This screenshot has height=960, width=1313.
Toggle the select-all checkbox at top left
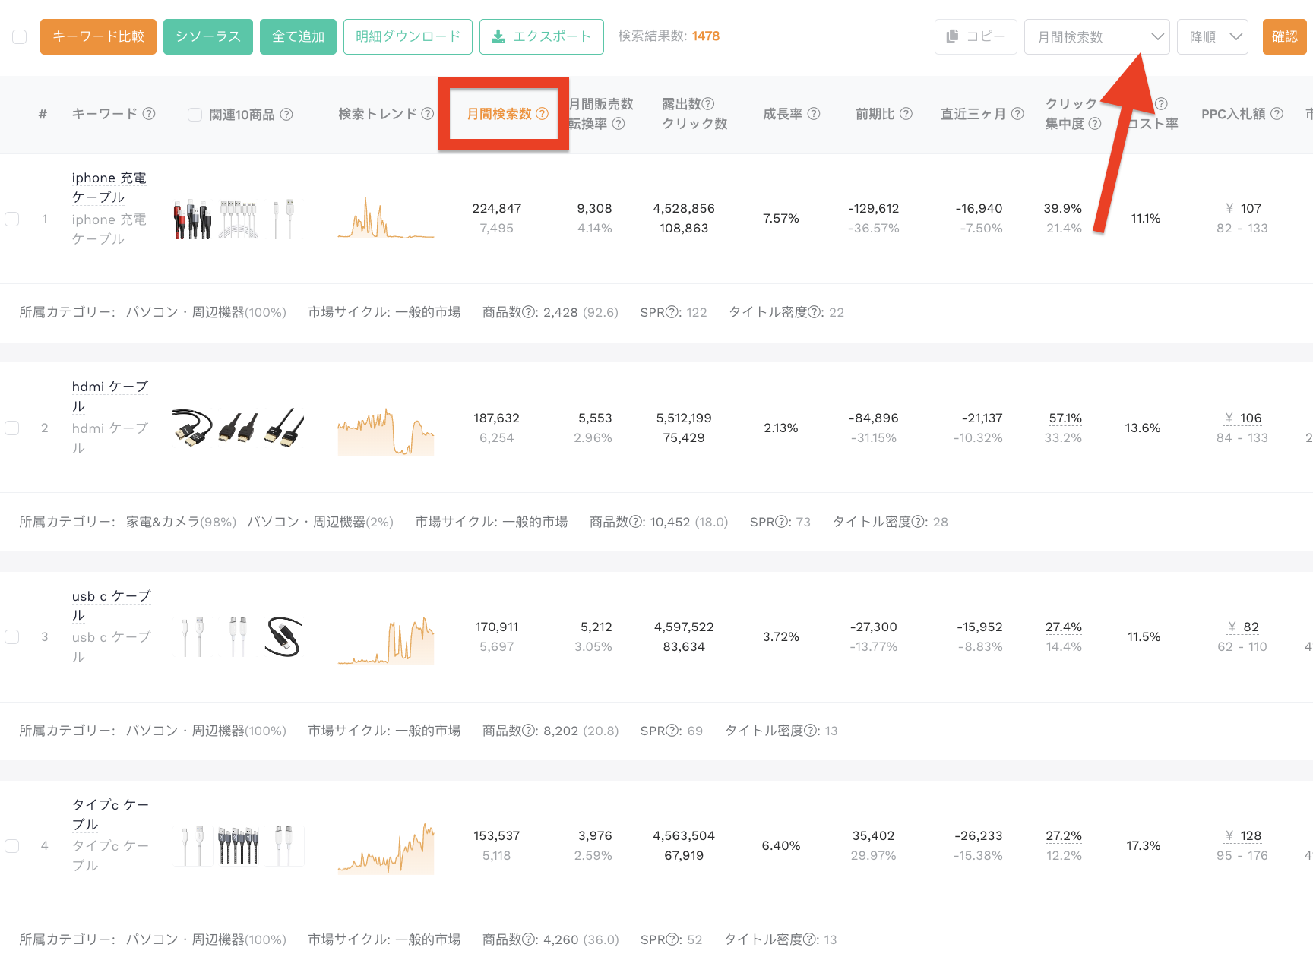(x=20, y=36)
